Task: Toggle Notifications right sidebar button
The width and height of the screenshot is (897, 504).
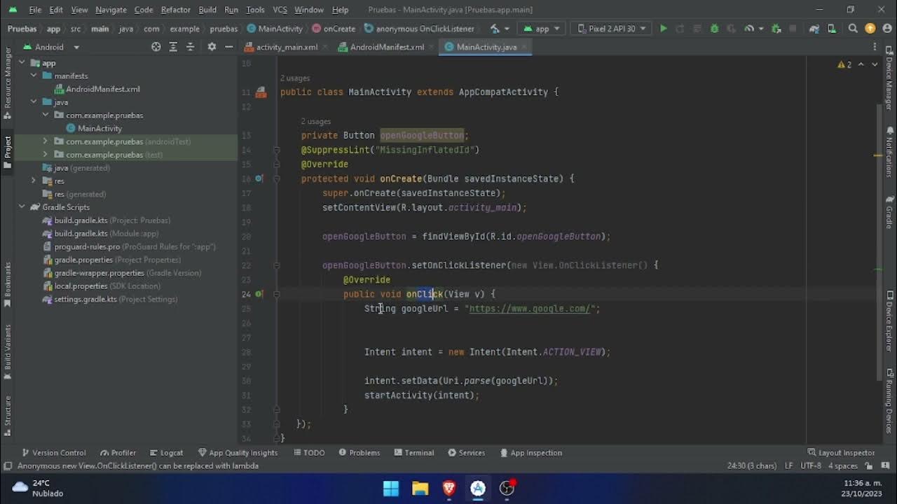Action: coord(889,151)
